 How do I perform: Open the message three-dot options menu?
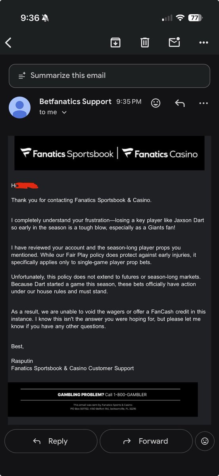204,103
